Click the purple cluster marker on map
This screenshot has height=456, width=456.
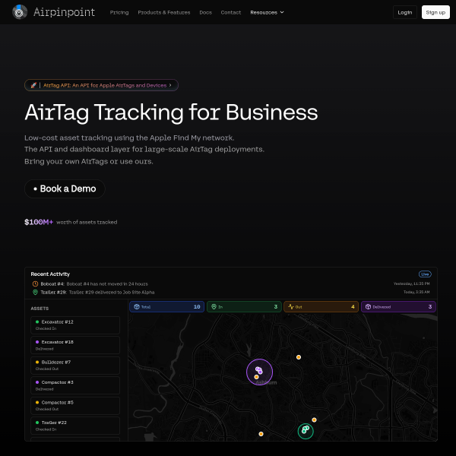coord(259,372)
